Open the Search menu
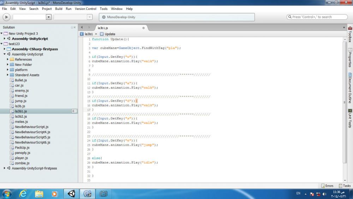Image resolution: width=353 pixels, height=199 pixels. coord(34,9)
